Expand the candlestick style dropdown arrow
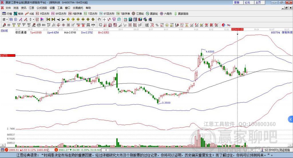The height and width of the screenshot is (158, 293). [x=33, y=19]
